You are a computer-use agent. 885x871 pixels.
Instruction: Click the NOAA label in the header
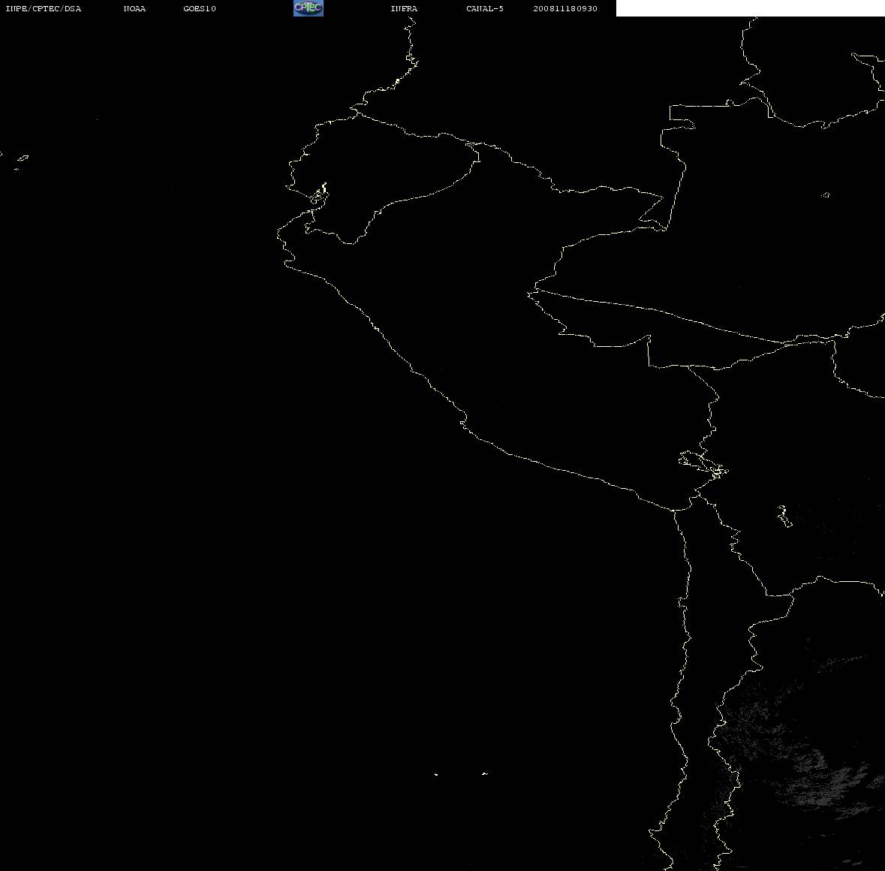134,8
